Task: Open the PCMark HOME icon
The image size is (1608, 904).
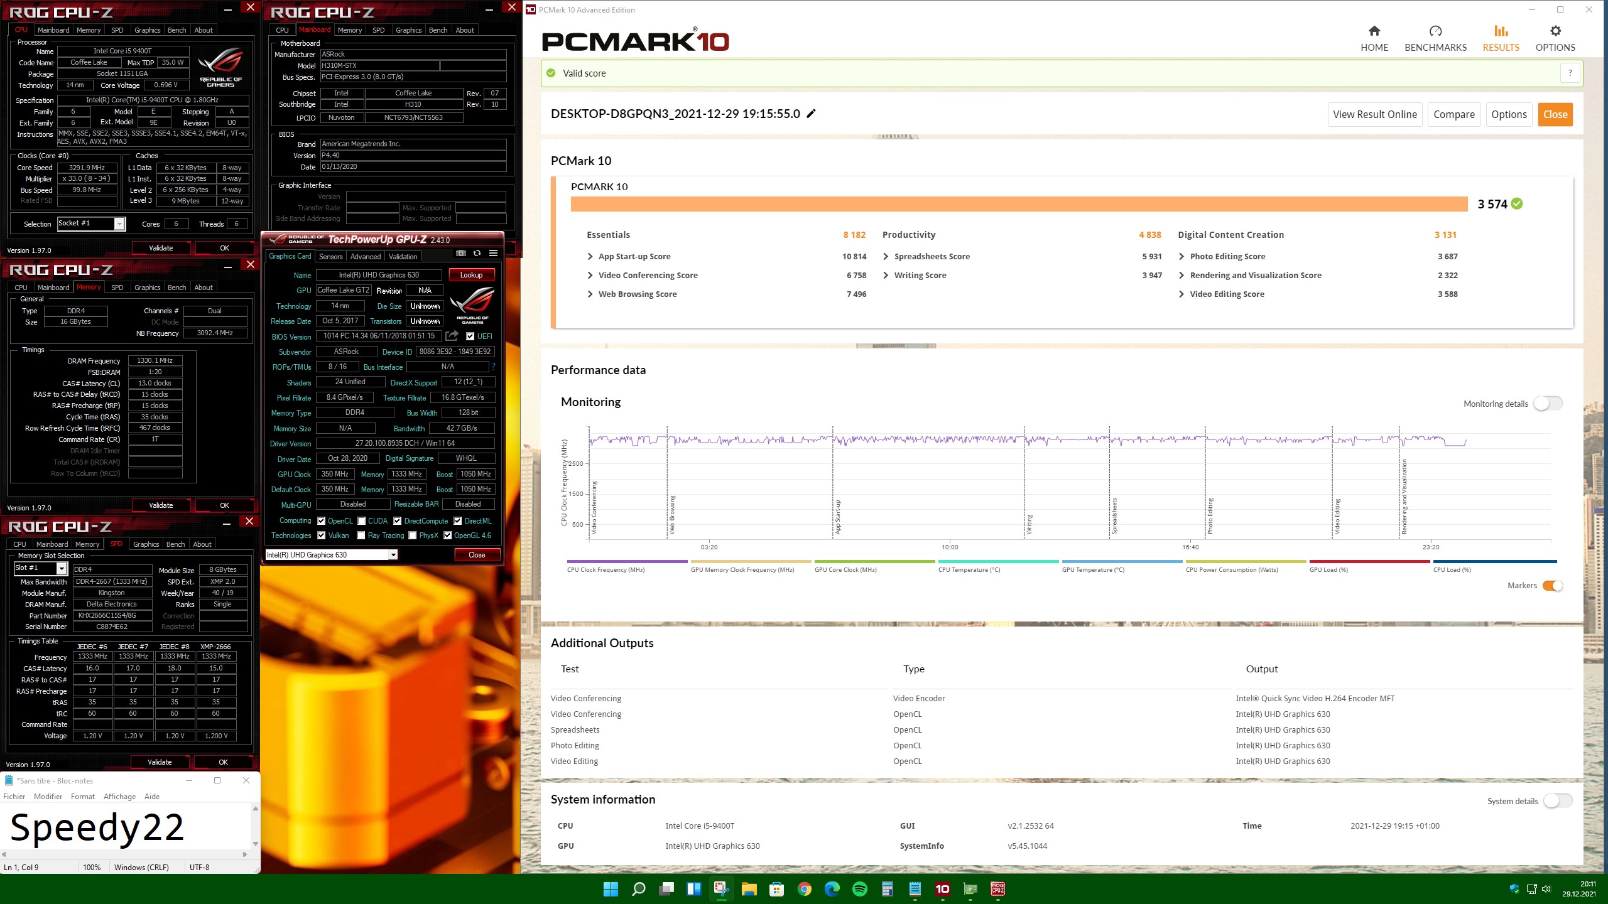Action: pyautogui.click(x=1374, y=31)
